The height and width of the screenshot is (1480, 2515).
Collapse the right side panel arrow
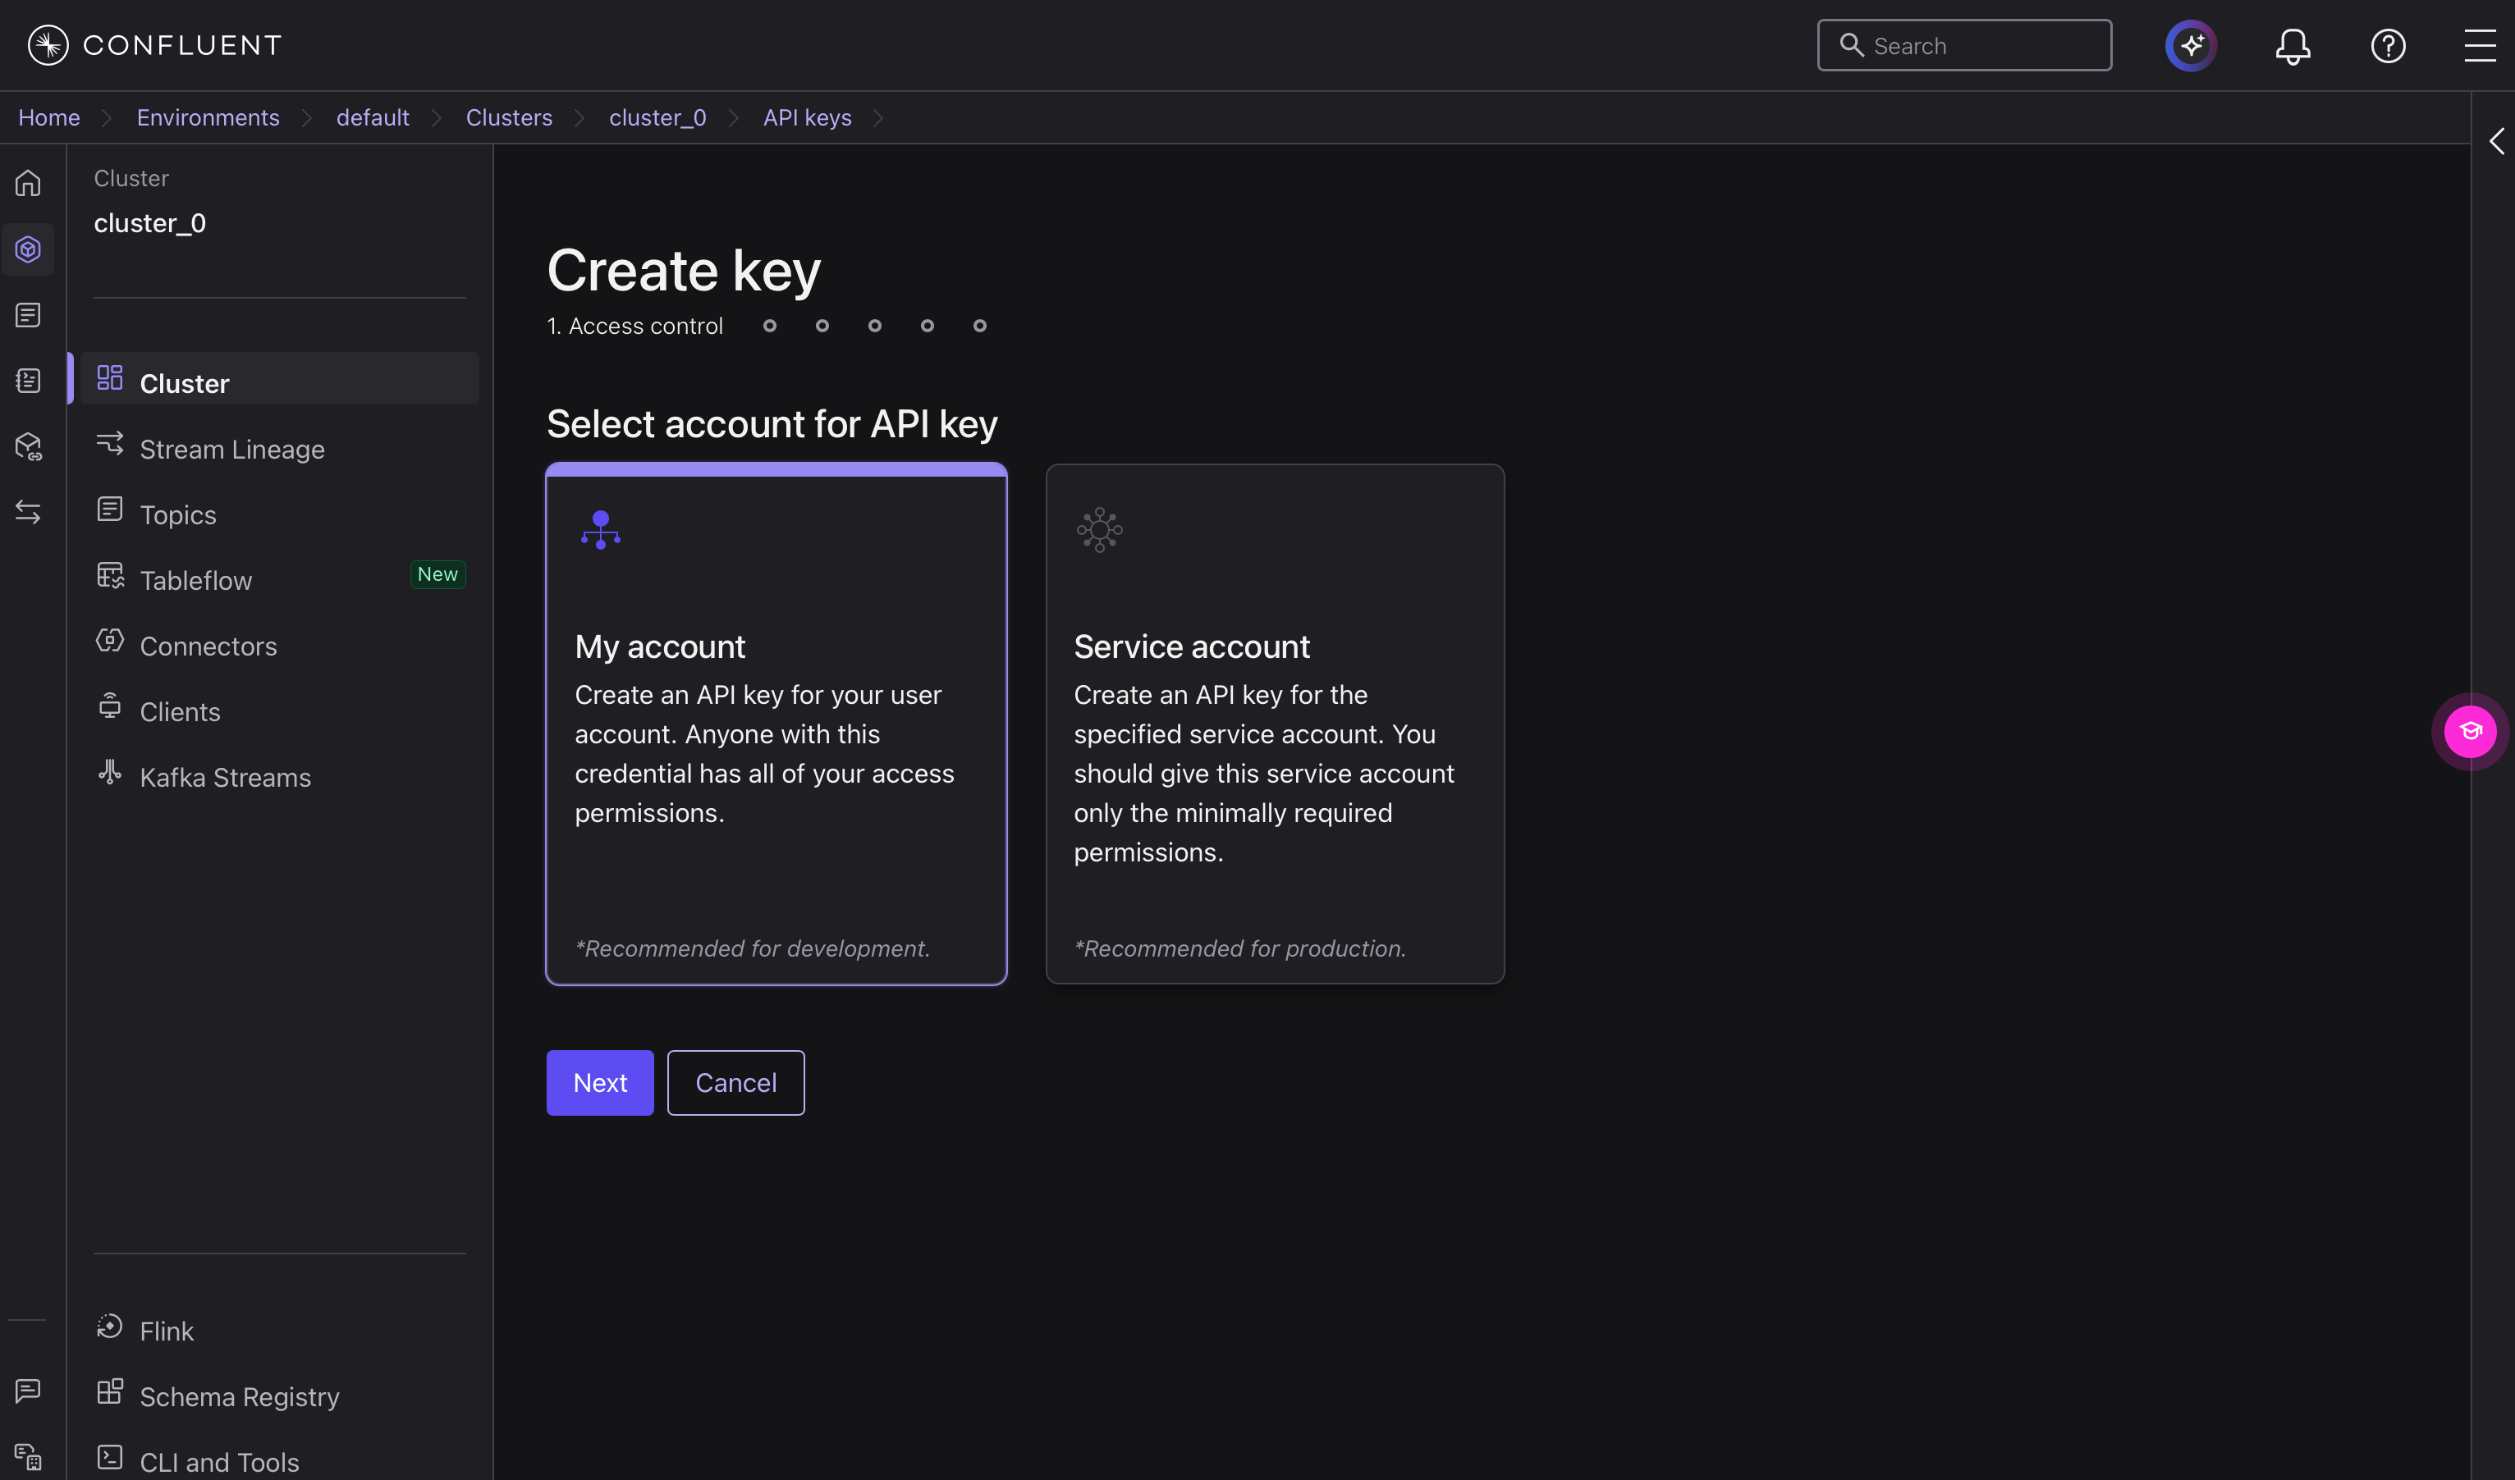point(2496,140)
